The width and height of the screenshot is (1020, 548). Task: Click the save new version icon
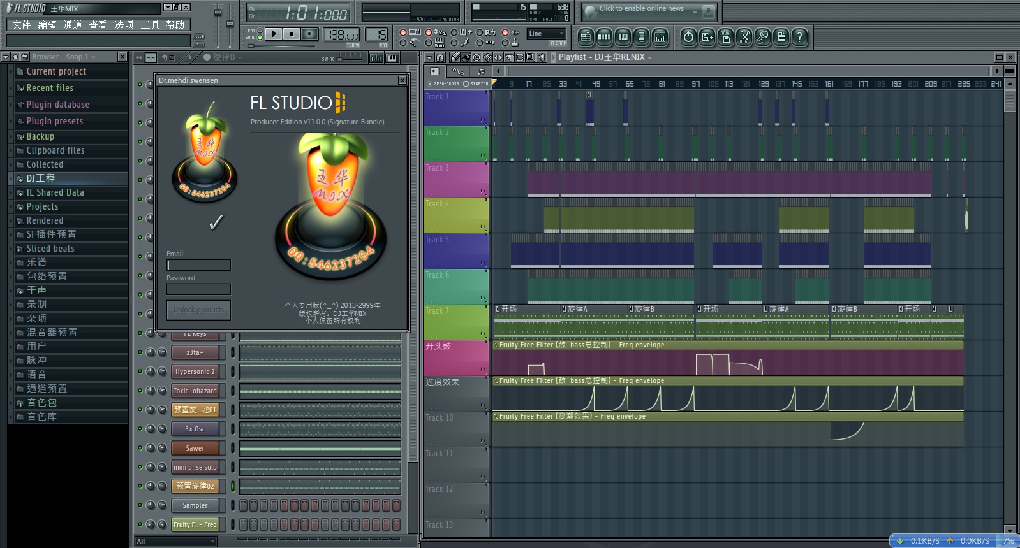[707, 37]
